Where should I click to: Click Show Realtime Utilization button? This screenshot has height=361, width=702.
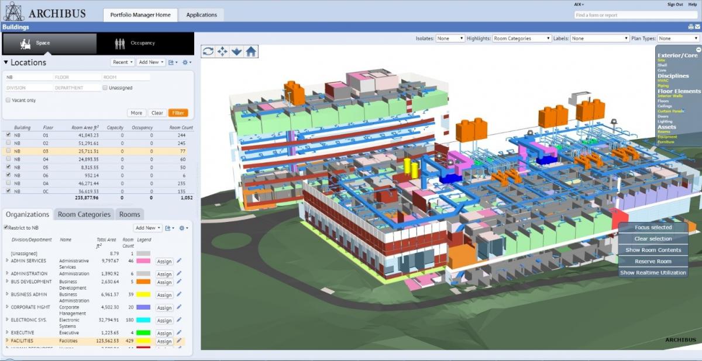pyautogui.click(x=653, y=273)
